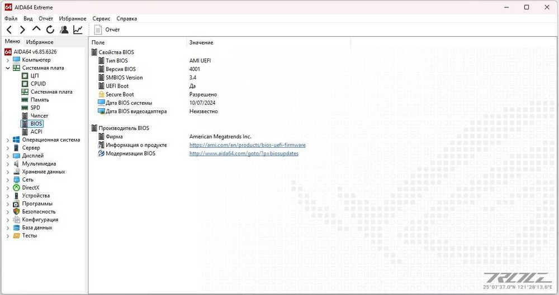This screenshot has width=559, height=295.
Task: Select the BIOS item in the tree
Action: 36,124
